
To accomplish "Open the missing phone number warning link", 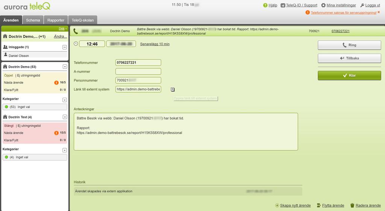I will coord(344,12).
